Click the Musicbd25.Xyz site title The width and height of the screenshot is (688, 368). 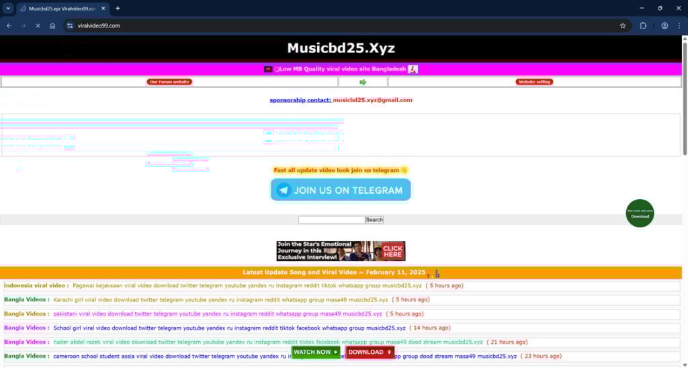coord(341,48)
